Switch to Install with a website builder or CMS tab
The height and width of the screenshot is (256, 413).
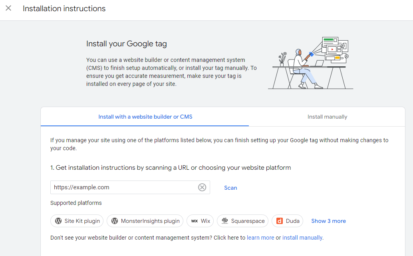[x=145, y=117]
